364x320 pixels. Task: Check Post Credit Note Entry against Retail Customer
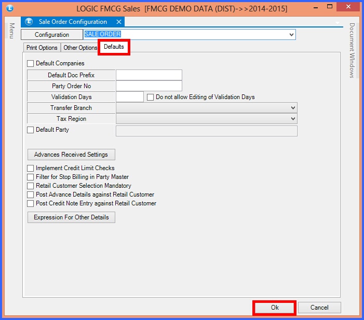point(31,203)
